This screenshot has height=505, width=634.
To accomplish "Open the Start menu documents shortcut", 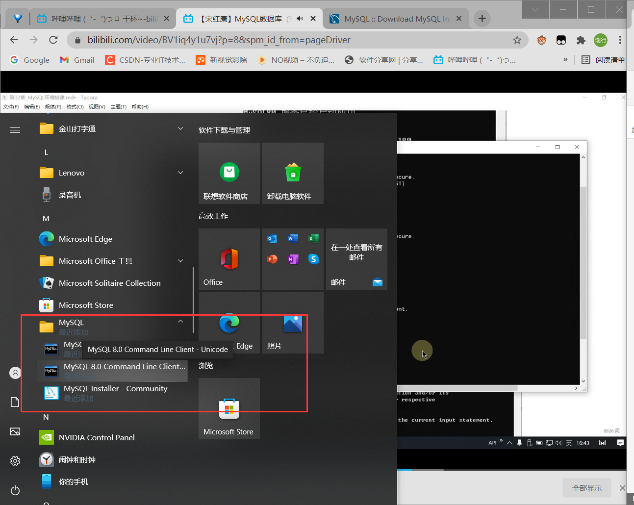I will click(x=15, y=402).
